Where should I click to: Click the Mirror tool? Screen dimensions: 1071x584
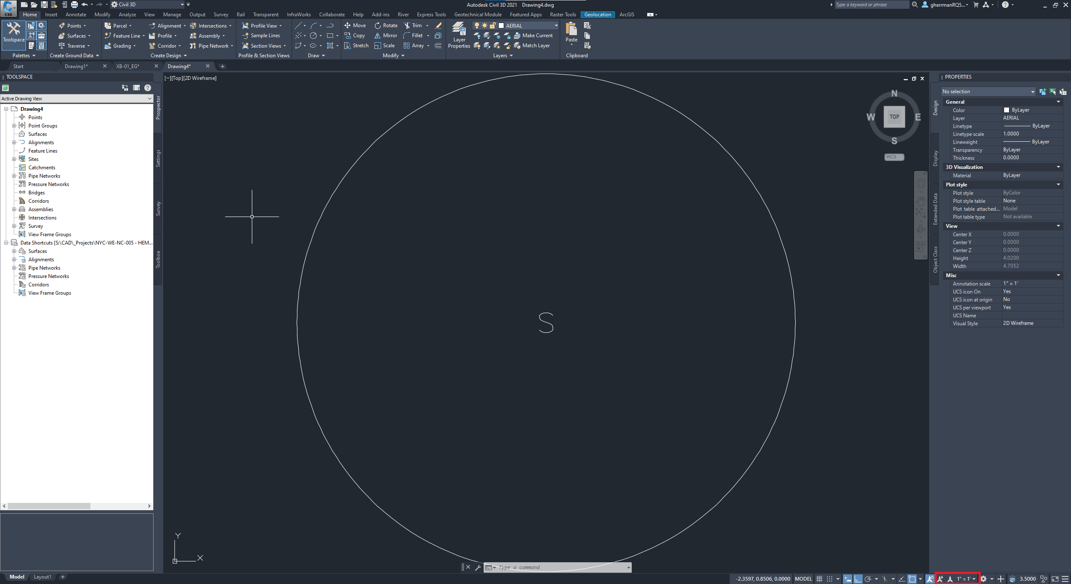pos(385,36)
